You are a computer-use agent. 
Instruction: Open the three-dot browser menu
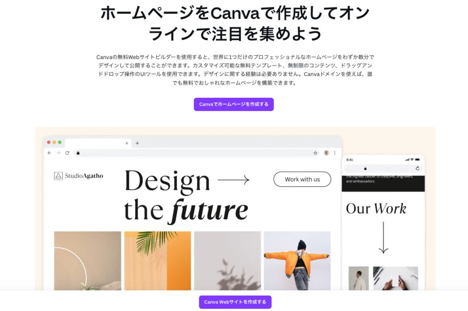point(335,153)
